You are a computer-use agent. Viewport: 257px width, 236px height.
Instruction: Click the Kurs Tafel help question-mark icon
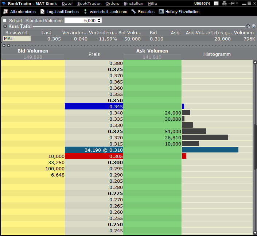coord(254,26)
